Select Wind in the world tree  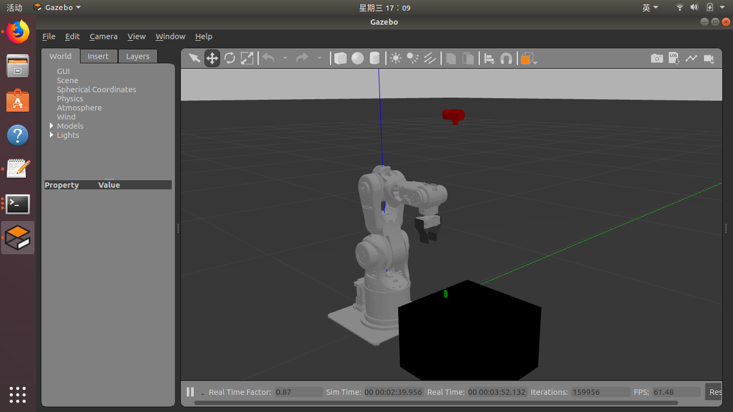pyautogui.click(x=67, y=117)
